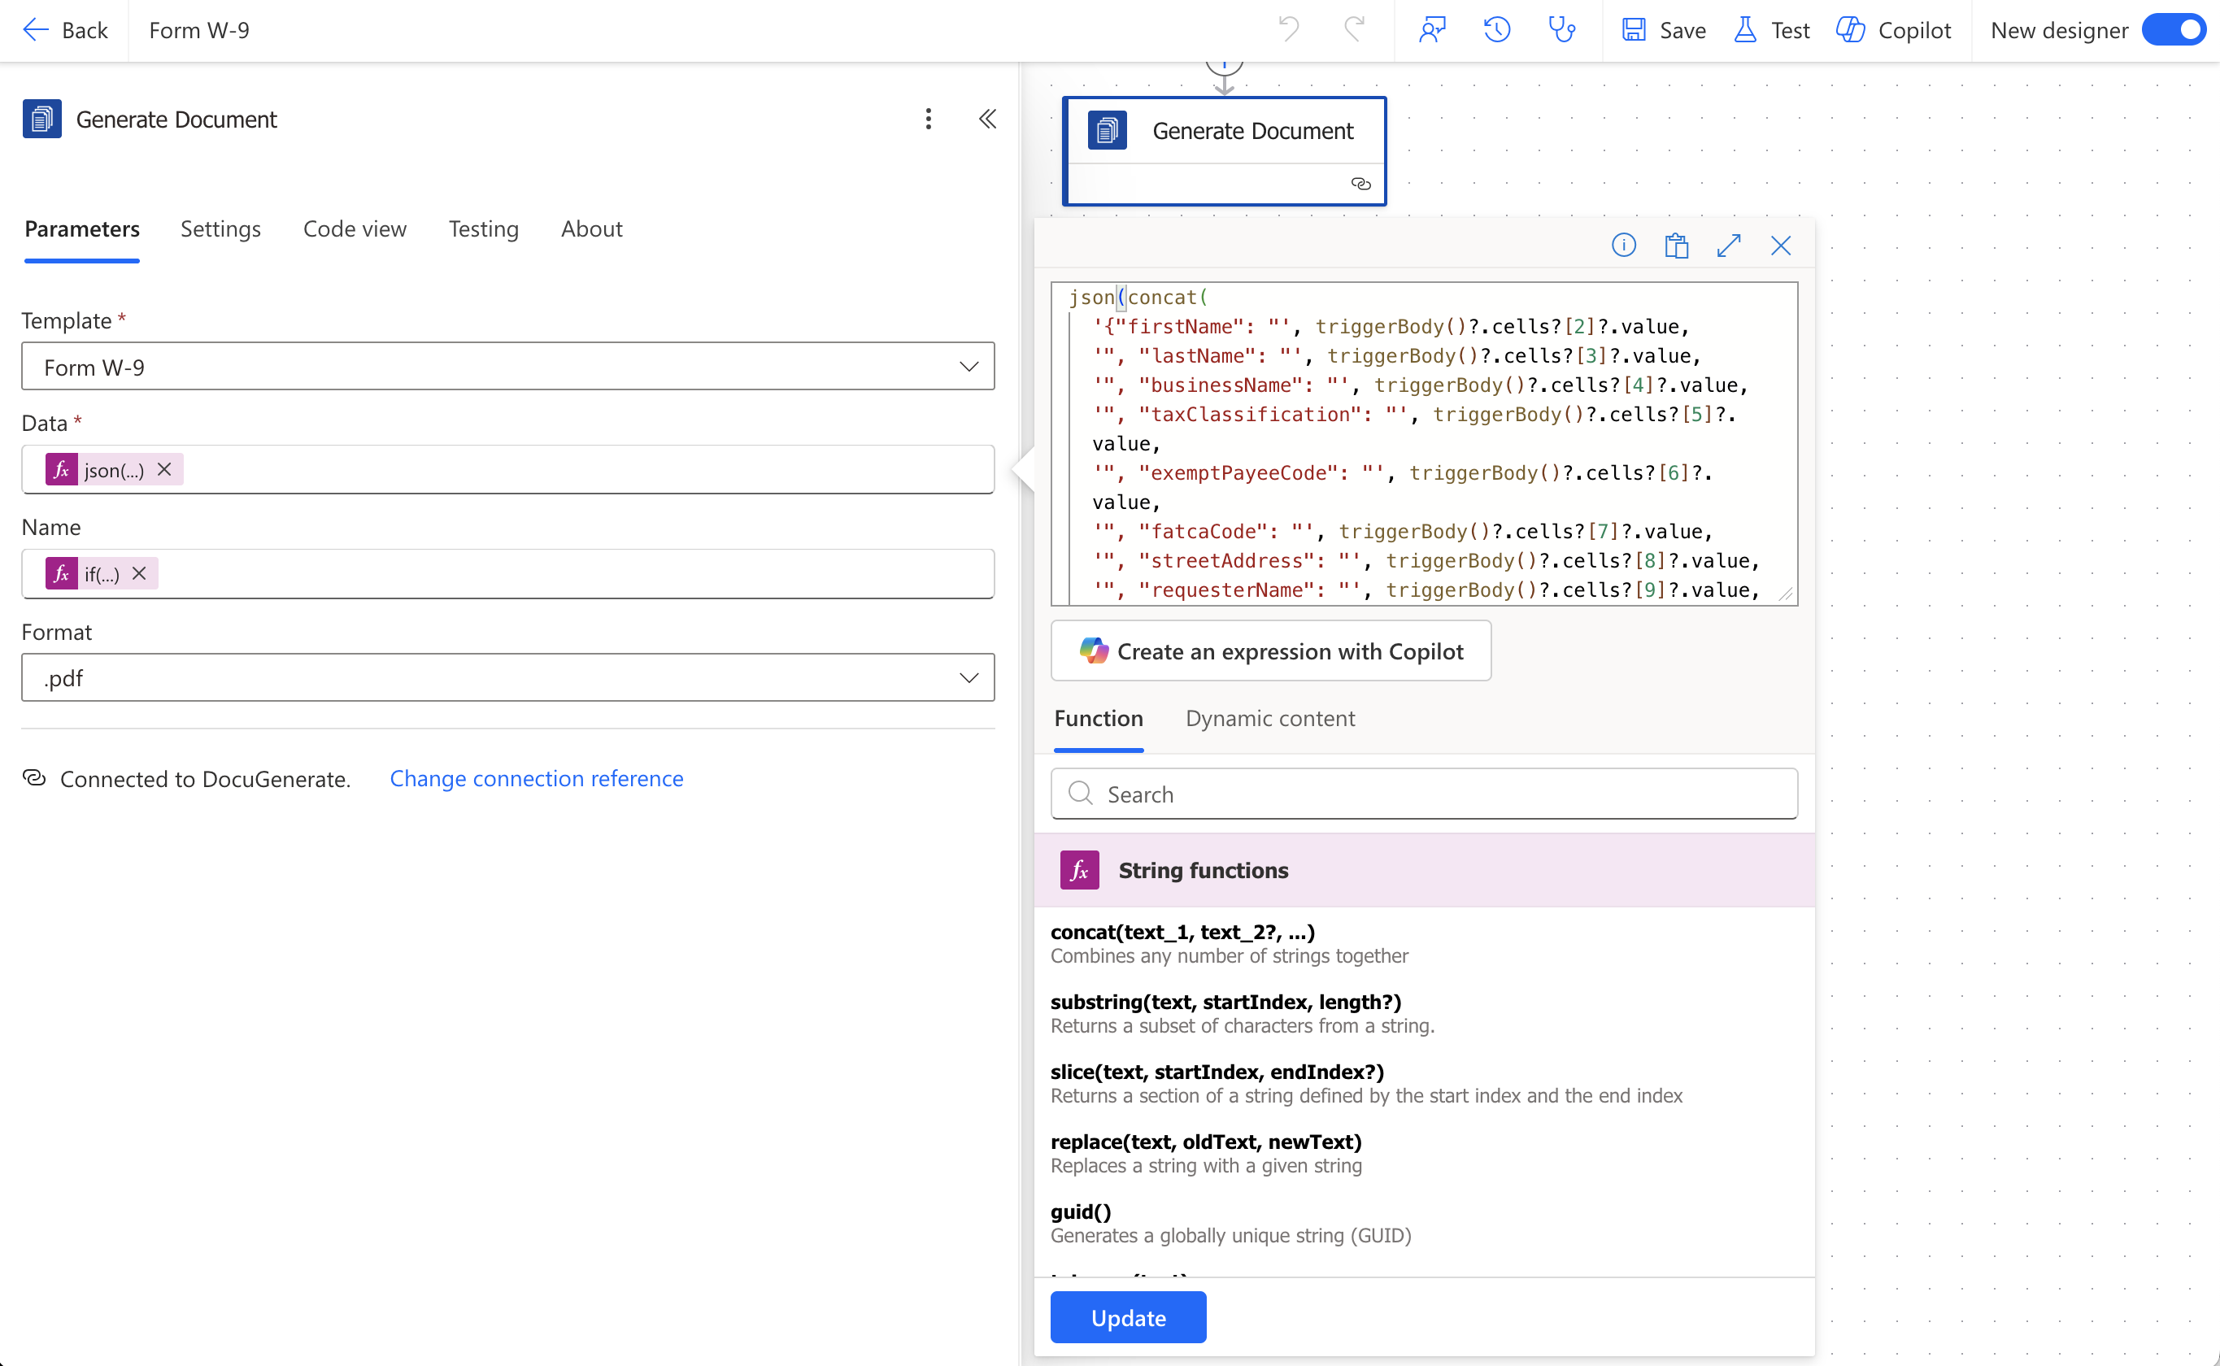Close the expression editor popup

click(1781, 246)
